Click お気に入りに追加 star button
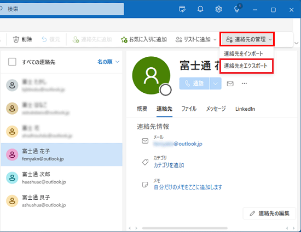The image size is (301, 232). (143, 39)
